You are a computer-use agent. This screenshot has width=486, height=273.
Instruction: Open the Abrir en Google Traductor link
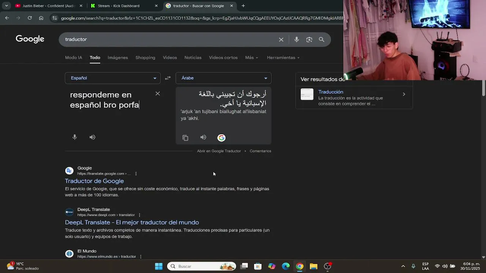point(219,151)
